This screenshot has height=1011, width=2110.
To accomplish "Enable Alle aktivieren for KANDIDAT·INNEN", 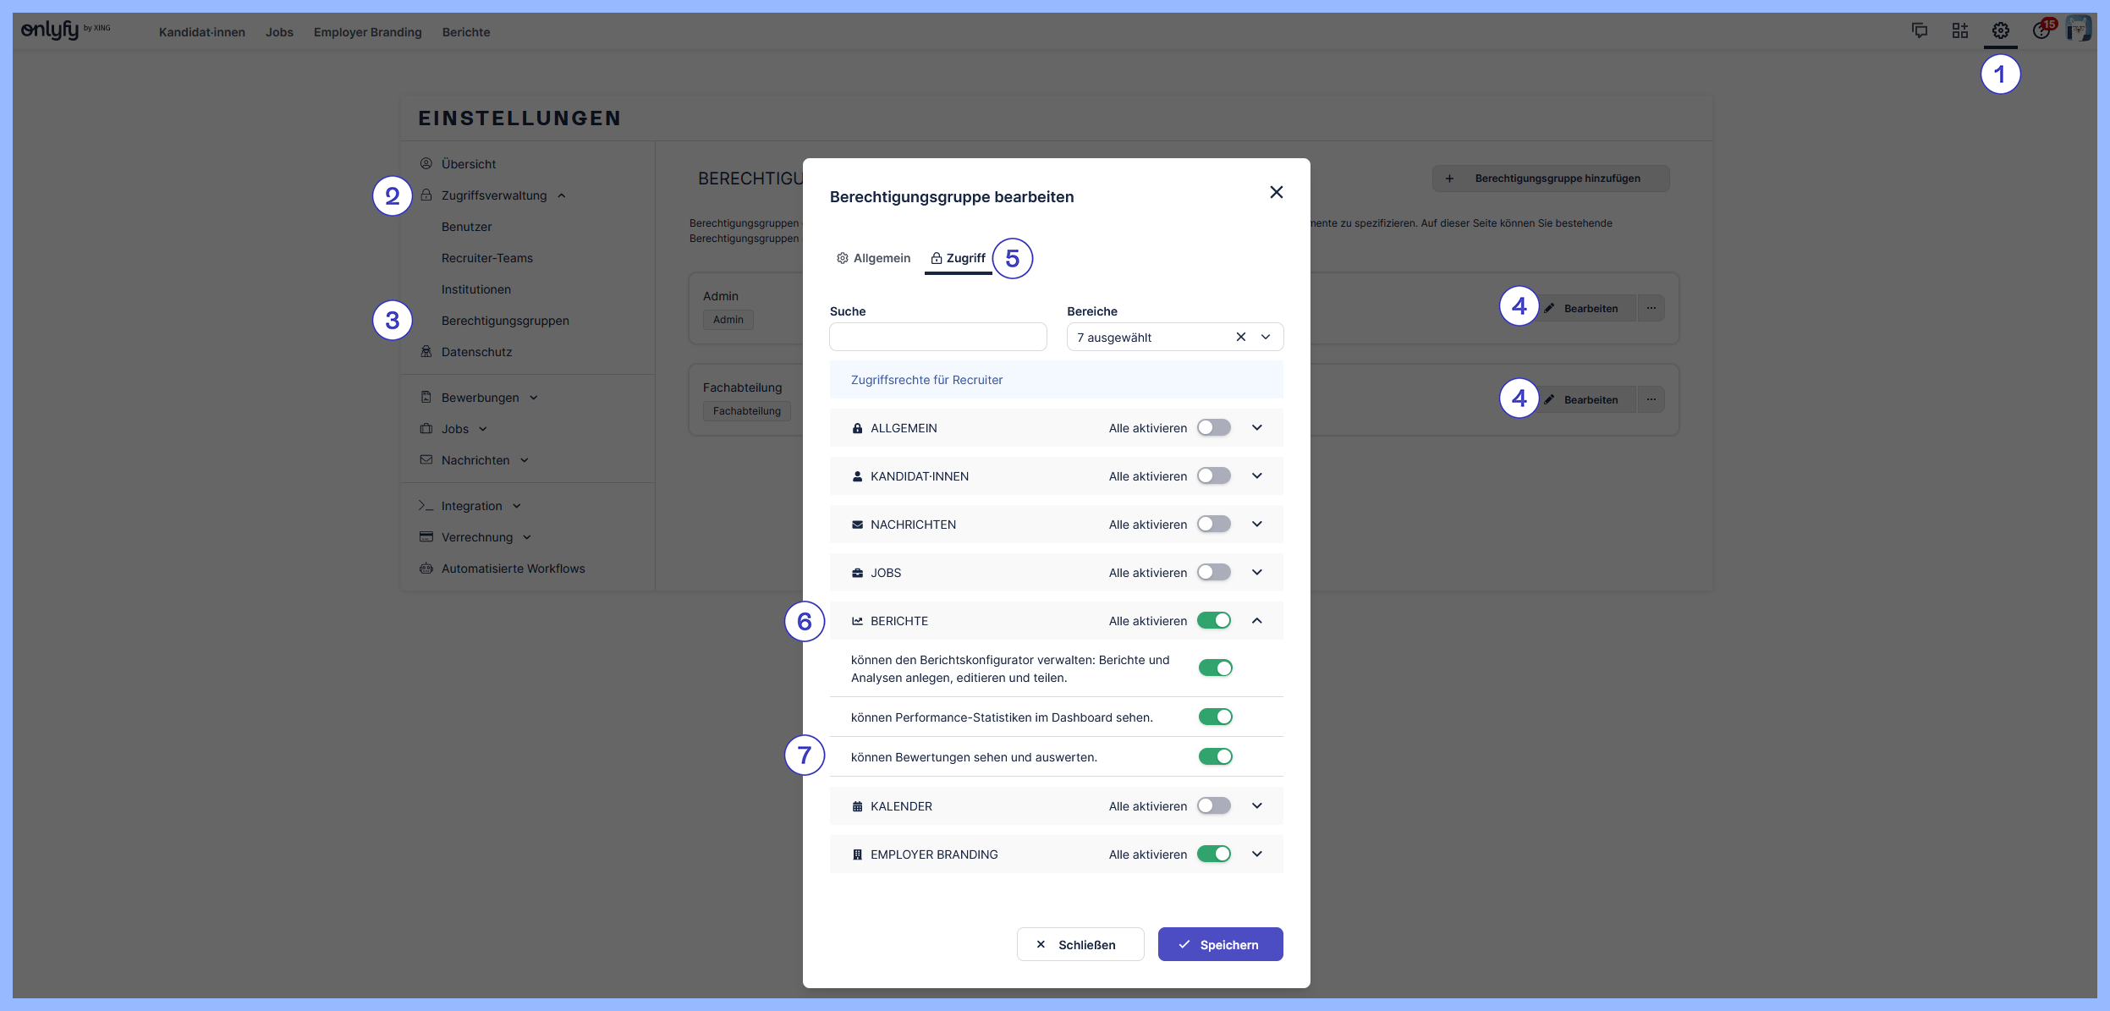I will 1214,475.
